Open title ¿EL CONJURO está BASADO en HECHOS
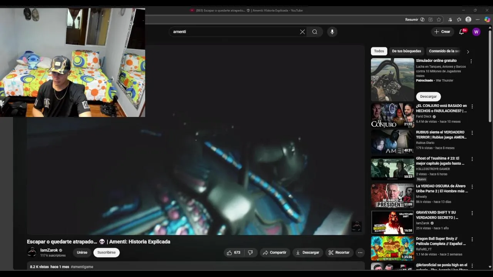Viewport: 493px width, 277px height. [x=441, y=108]
